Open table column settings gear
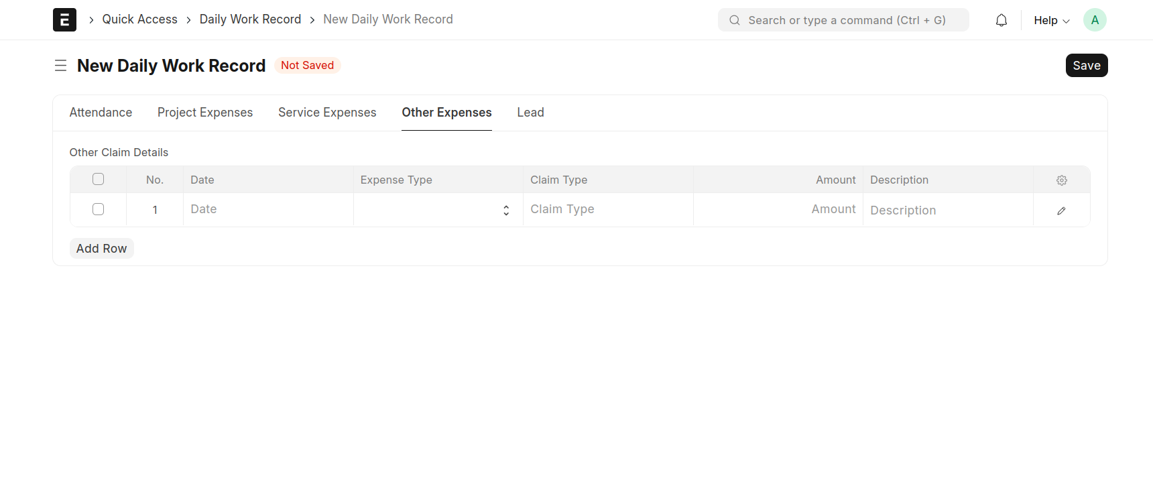 (x=1061, y=180)
